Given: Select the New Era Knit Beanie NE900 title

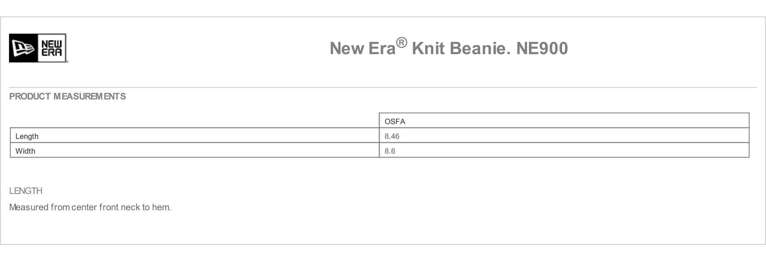Looking at the screenshot, I should 449,48.
